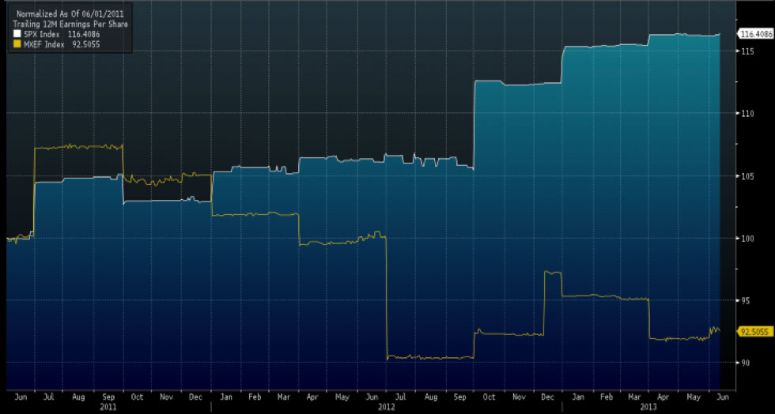This screenshot has height=414, width=775.
Task: Click the 115 y-axis label
Action: 747,51
